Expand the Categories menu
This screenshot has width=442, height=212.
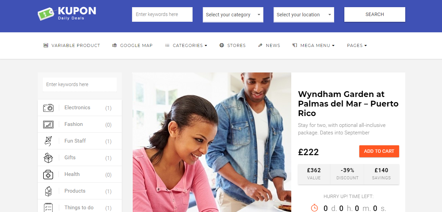tap(186, 45)
